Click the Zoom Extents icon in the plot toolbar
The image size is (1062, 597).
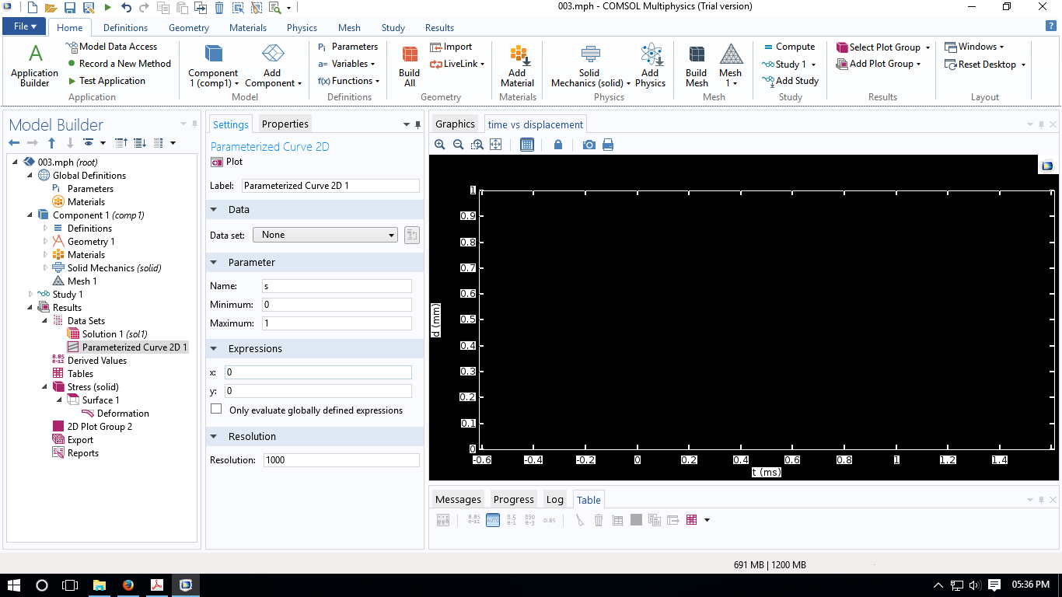[495, 145]
